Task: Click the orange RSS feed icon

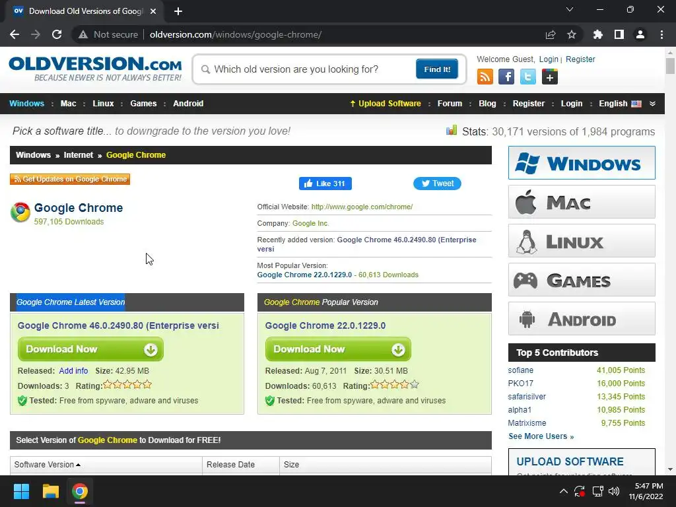Action: pos(485,77)
